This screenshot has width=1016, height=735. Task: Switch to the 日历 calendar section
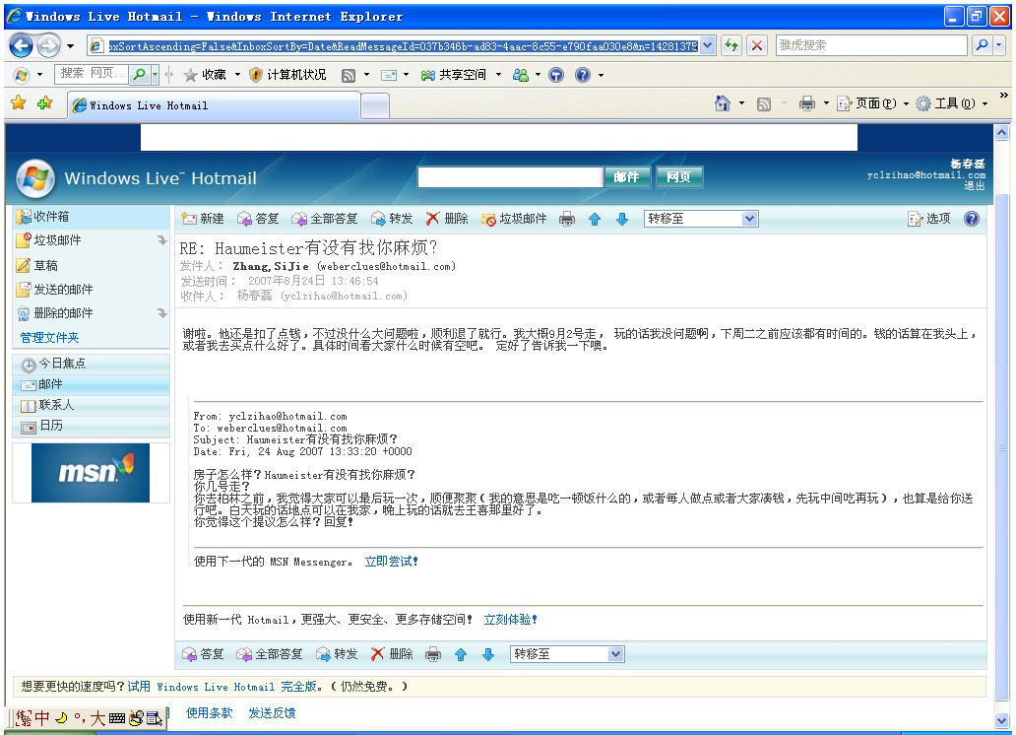coord(92,427)
